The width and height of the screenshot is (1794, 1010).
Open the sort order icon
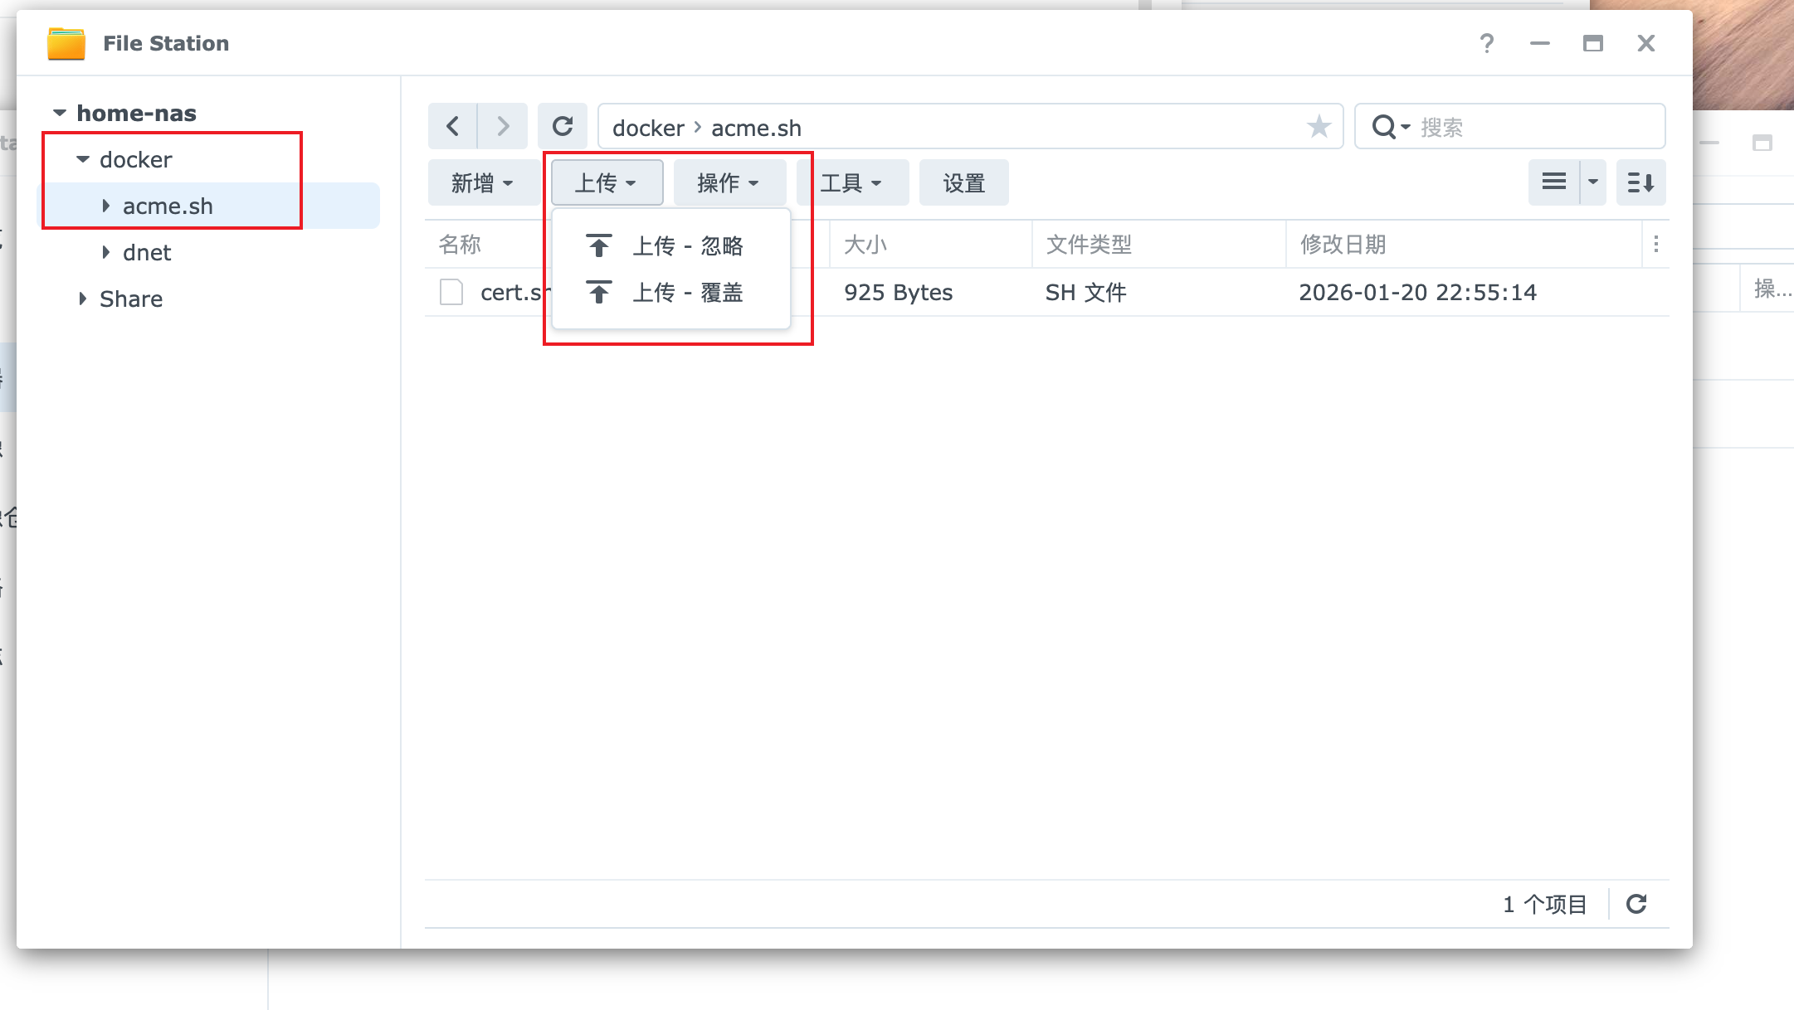coord(1640,182)
